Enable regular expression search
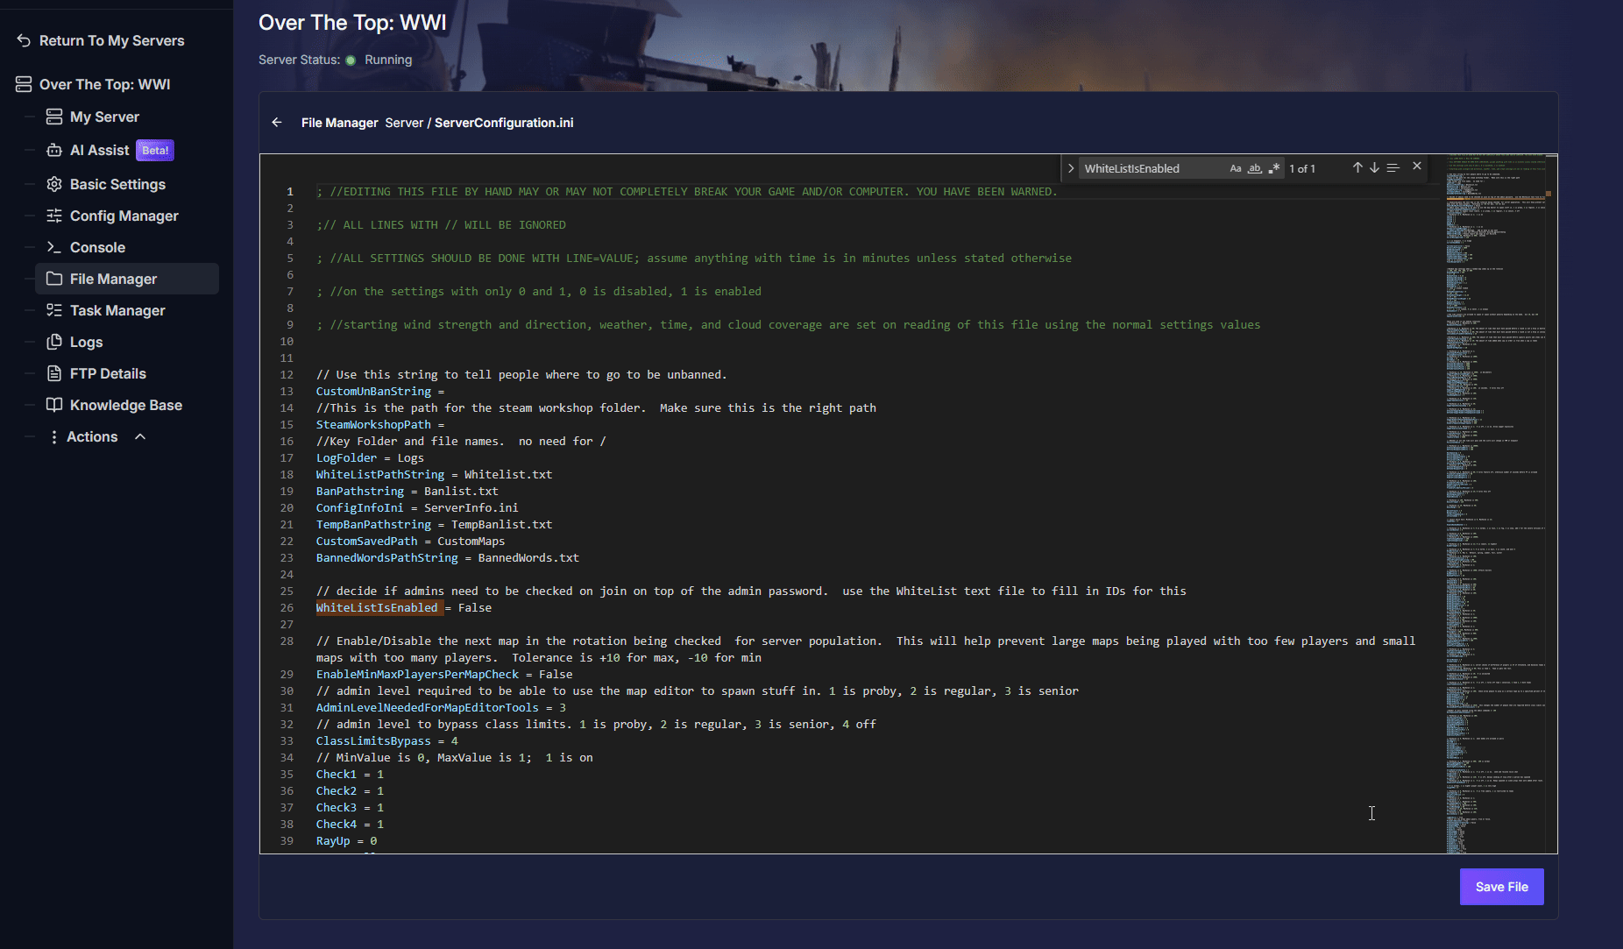1623x949 pixels. [1274, 168]
